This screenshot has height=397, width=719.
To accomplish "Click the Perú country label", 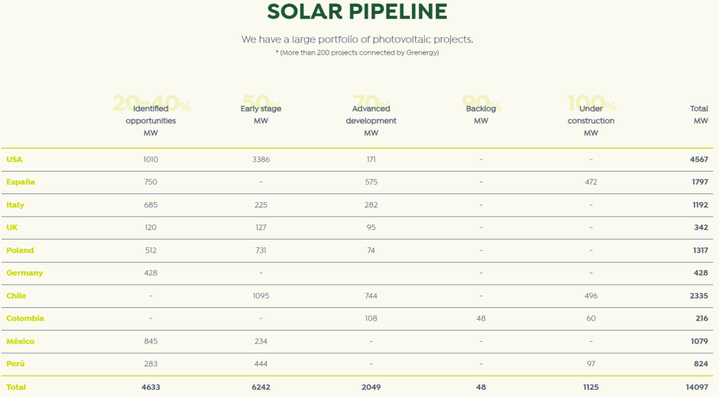I will [16, 364].
